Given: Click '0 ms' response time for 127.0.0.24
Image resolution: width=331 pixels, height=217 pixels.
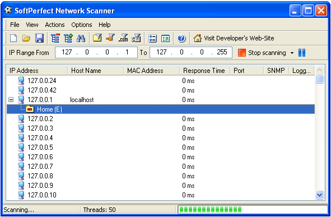Looking at the screenshot, I should [188, 81].
